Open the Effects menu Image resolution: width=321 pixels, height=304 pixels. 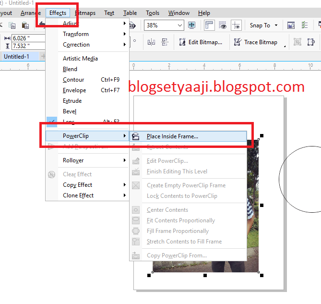[58, 13]
